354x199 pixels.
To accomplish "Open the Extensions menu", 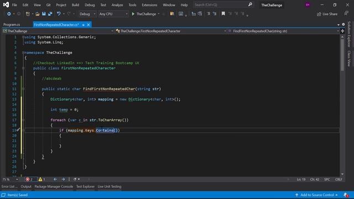I will point(149,5).
